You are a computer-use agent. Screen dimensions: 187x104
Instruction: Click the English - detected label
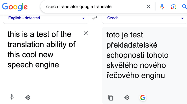(x=24, y=18)
